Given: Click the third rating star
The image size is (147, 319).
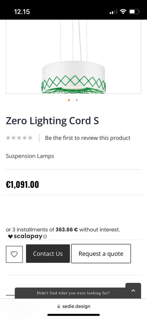Looking at the screenshot, I should (x=19, y=138).
